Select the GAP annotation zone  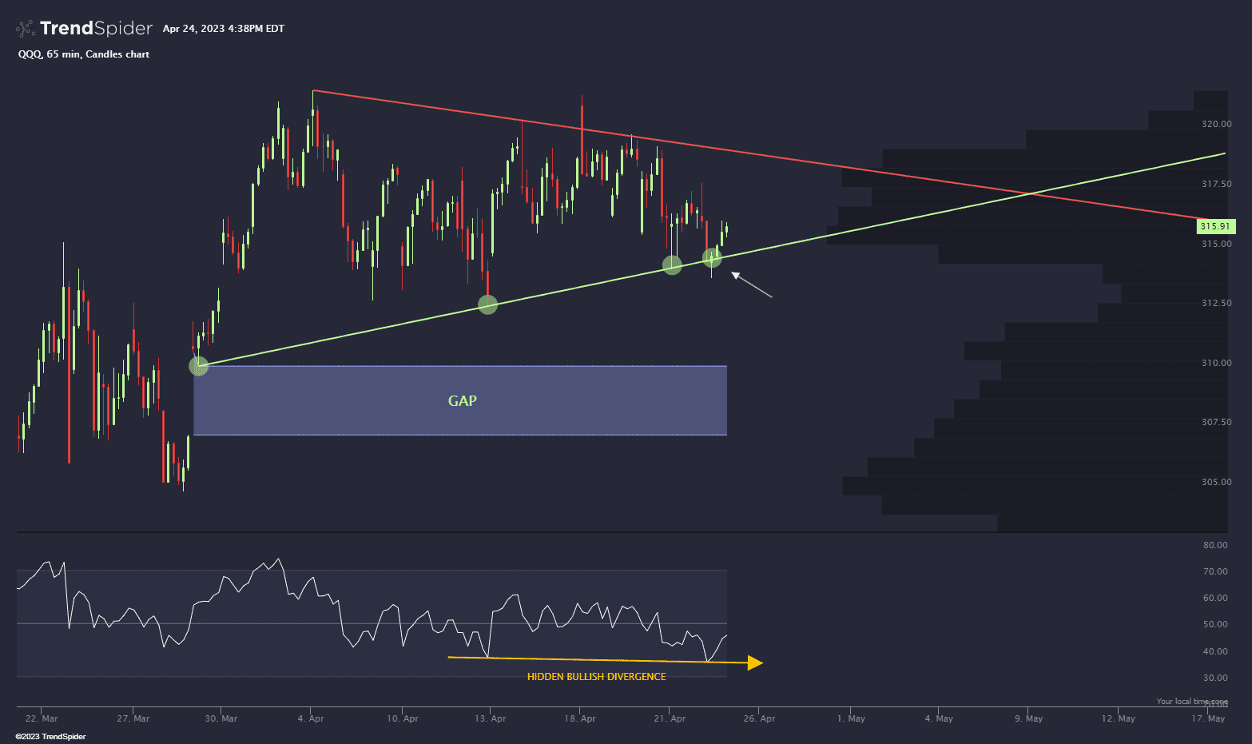460,400
